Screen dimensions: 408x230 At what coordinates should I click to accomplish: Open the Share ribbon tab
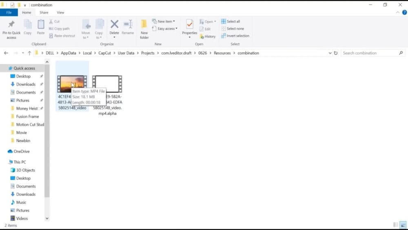[44, 13]
